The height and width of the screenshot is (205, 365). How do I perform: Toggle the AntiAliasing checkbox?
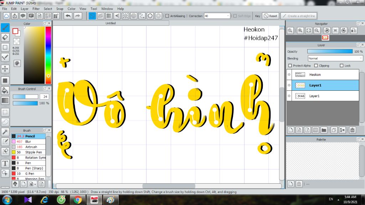(167, 16)
